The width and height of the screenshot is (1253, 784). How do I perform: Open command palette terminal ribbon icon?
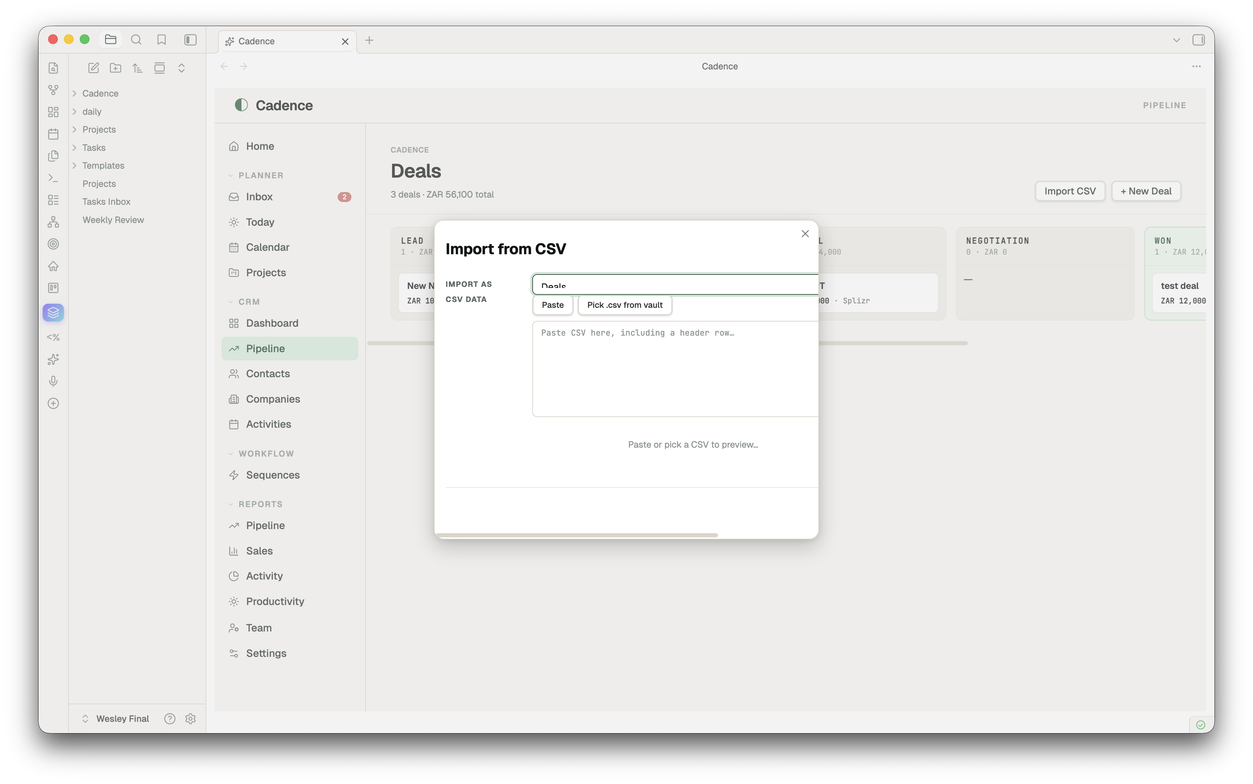53,178
